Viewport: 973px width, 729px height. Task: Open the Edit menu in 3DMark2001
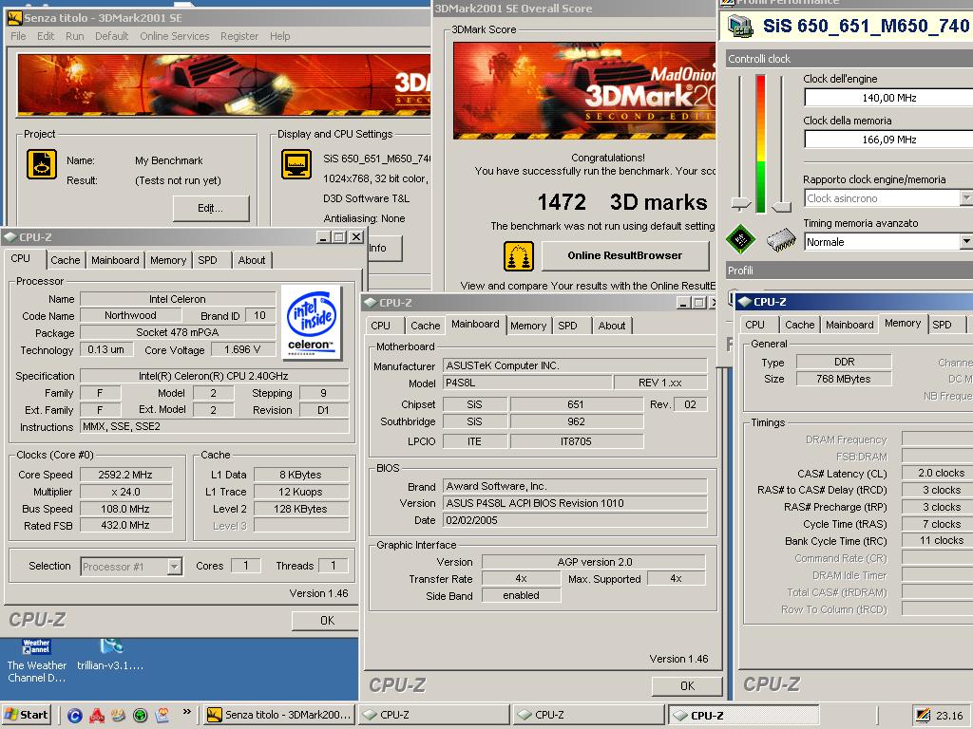point(46,36)
